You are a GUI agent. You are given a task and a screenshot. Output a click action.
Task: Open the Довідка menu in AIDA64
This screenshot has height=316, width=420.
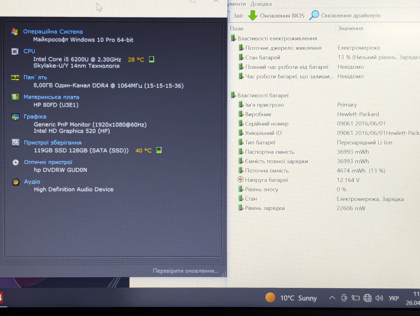(x=261, y=4)
